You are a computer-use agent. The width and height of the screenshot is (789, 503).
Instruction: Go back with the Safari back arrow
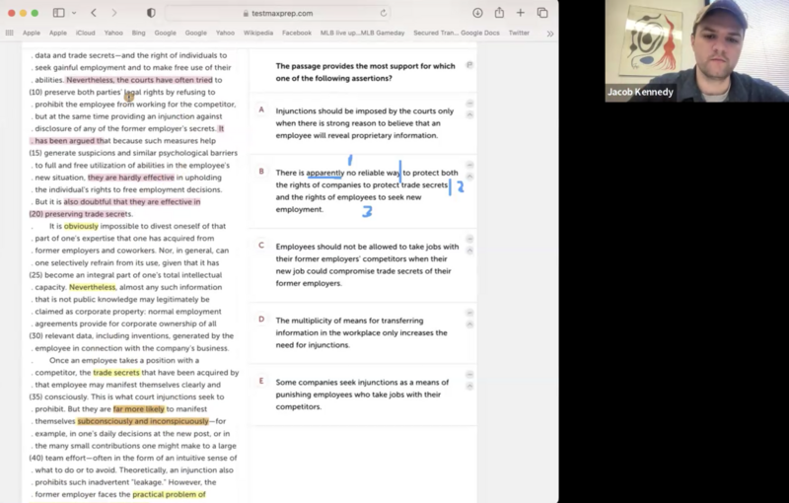[94, 13]
